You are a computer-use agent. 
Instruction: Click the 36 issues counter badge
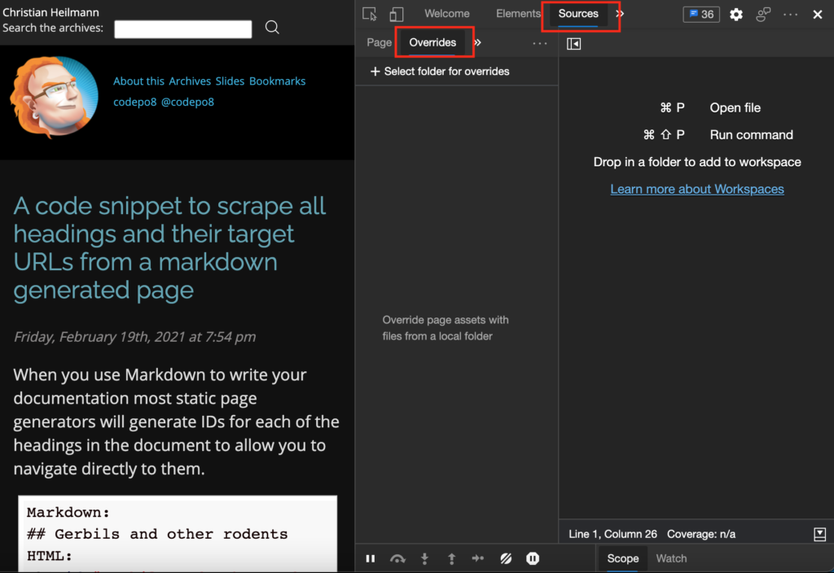click(x=701, y=14)
